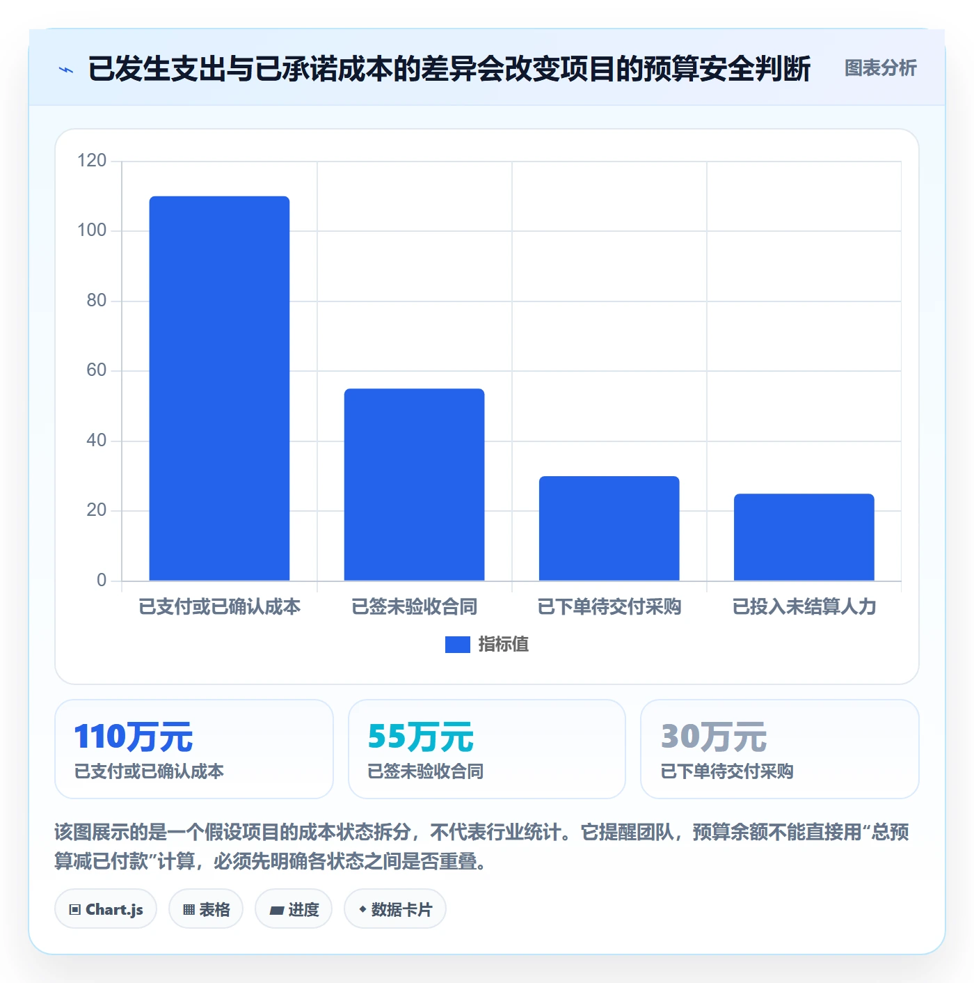Click the 已支付或已确认成本 bar in chart
The image size is (974, 983).
click(219, 388)
